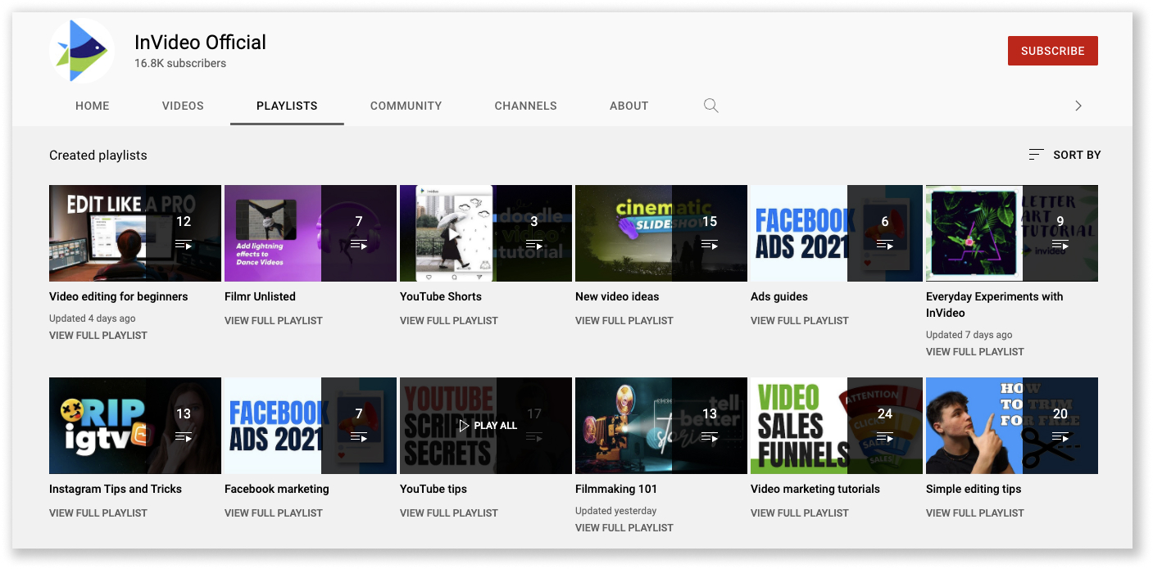Image resolution: width=1153 pixels, height=569 pixels.
Task: Click the playlist stack icon on Filmr Unlisted
Action: point(359,242)
